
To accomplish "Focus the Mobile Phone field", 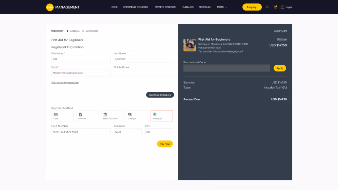I will [x=143, y=73].
